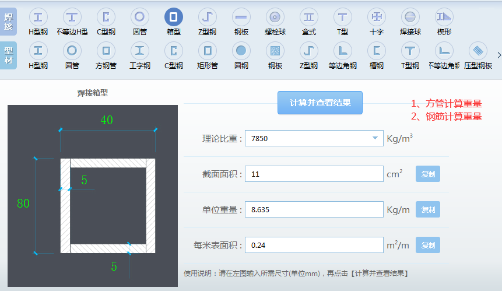Edit the side wall thickness 5

84,180
